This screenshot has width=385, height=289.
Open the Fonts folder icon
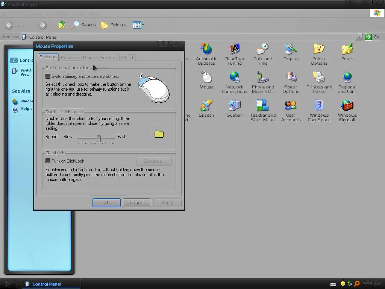click(x=347, y=52)
